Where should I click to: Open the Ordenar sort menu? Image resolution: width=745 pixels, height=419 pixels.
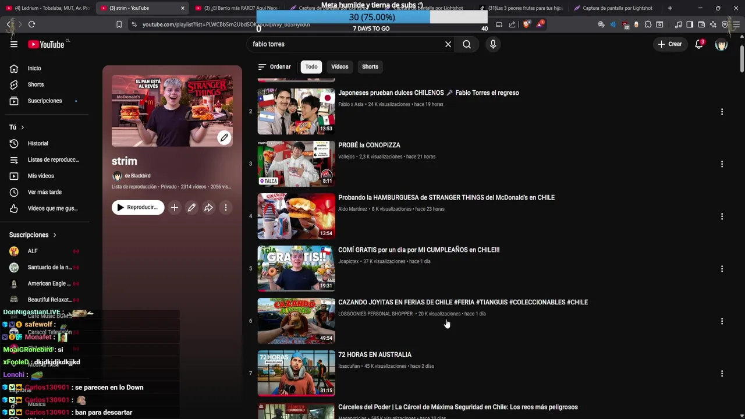pos(274,66)
